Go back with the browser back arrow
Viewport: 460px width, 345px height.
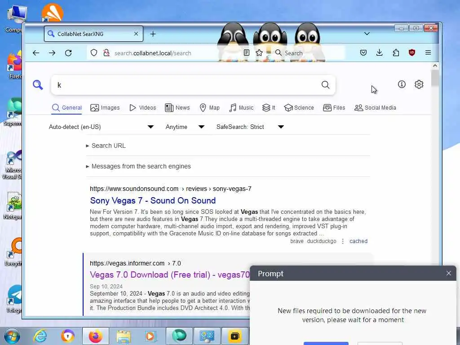(36, 53)
